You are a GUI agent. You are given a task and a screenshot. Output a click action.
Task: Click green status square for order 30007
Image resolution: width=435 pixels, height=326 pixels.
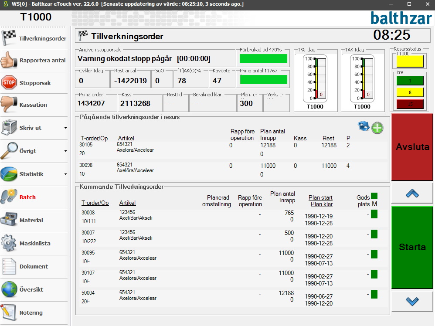pos(374,234)
